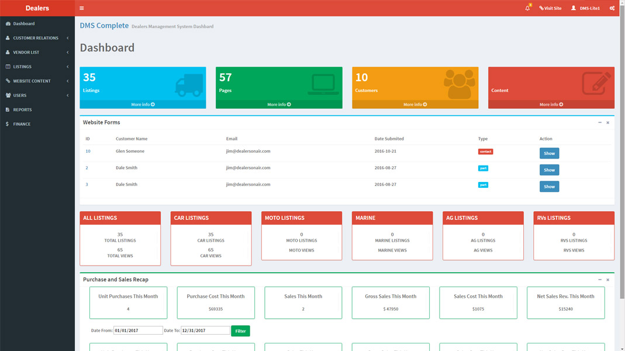This screenshot has width=625, height=351.
Task: Click the page scrollbar on the right
Action: pos(621,175)
